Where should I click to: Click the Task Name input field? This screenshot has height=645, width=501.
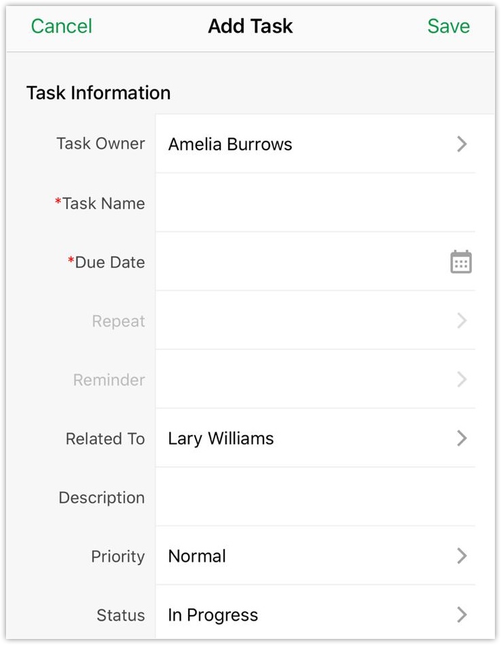pos(305,203)
